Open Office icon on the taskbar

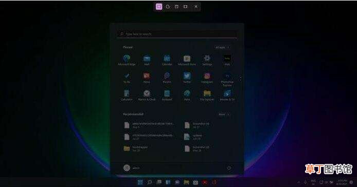214,182
